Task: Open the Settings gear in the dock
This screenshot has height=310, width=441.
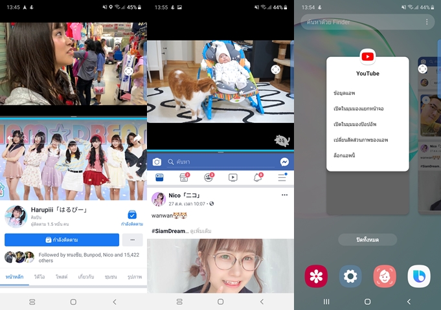Action: [350, 276]
